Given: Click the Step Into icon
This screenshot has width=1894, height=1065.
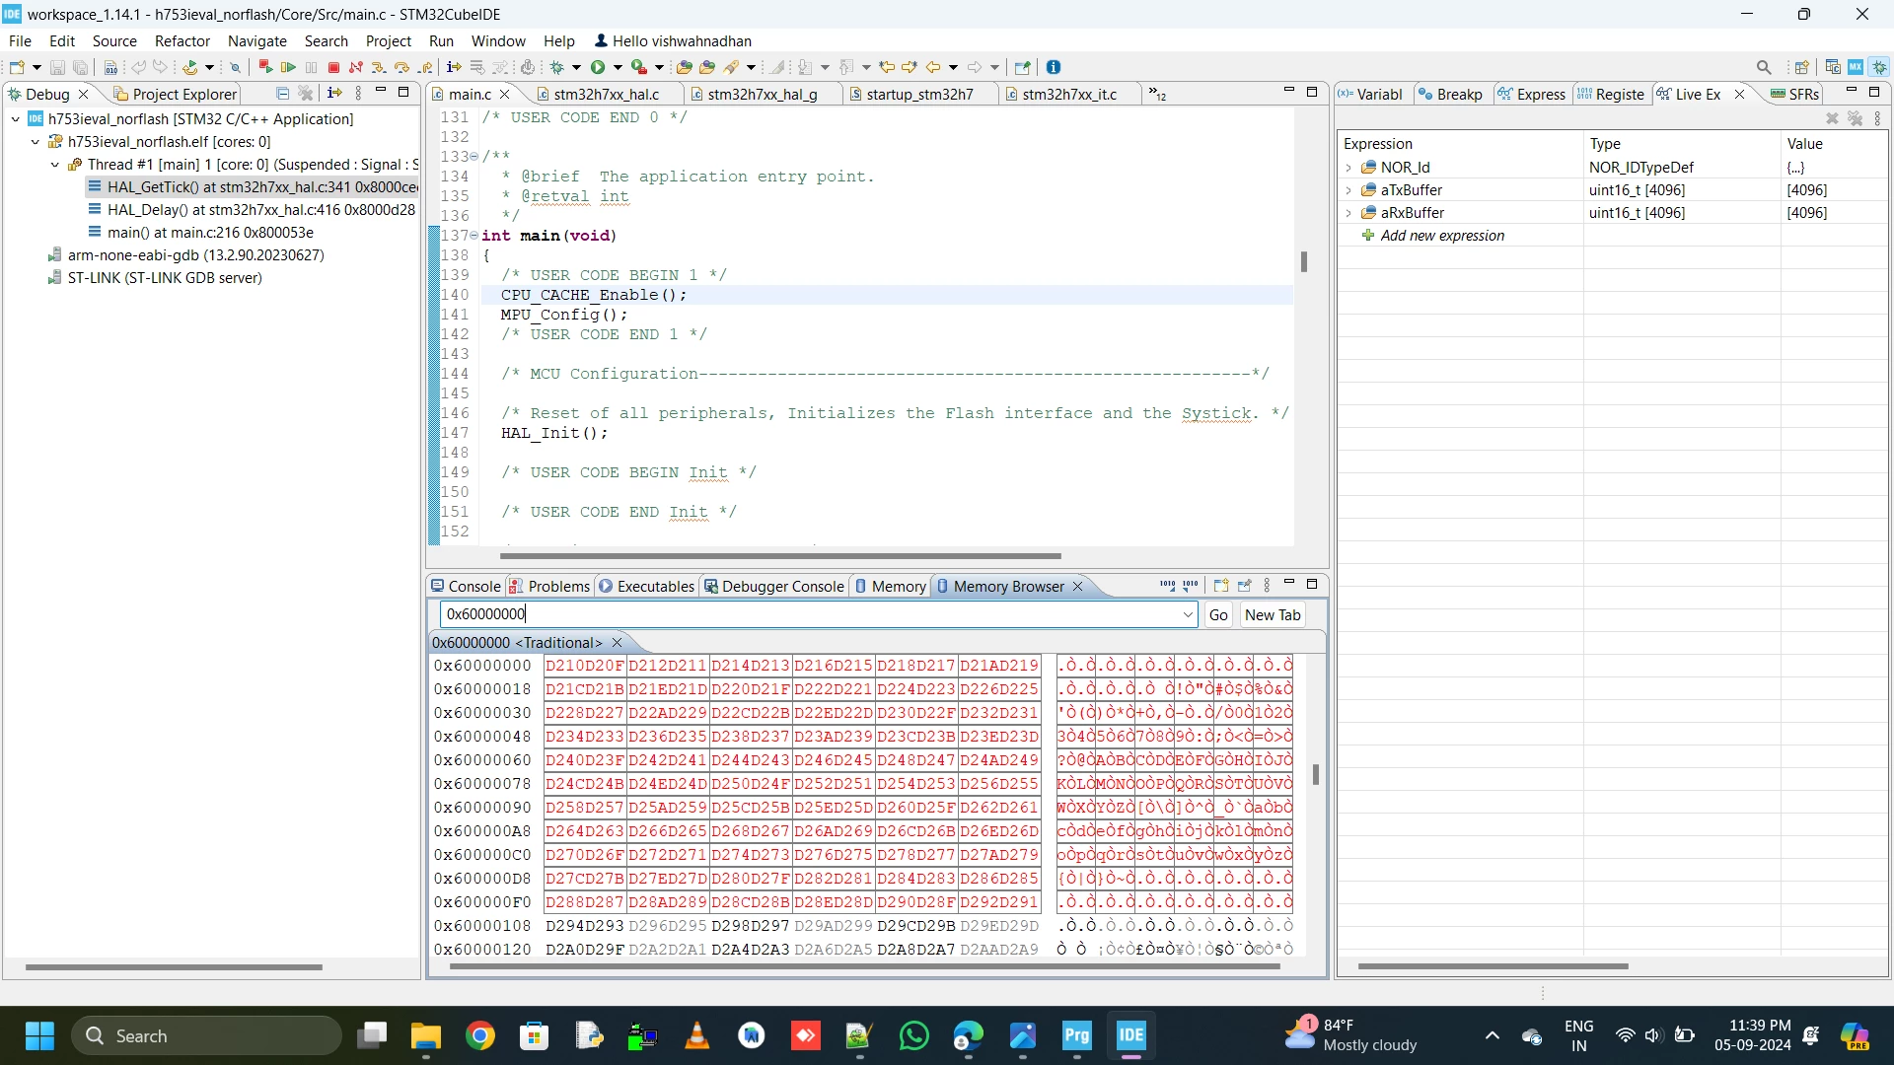Looking at the screenshot, I should click(379, 67).
